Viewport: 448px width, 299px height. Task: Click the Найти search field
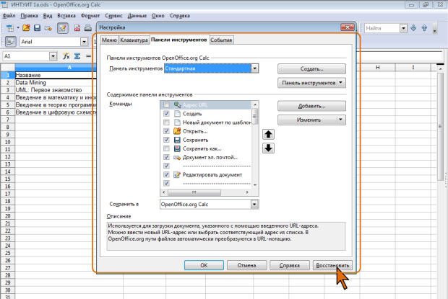(380, 29)
